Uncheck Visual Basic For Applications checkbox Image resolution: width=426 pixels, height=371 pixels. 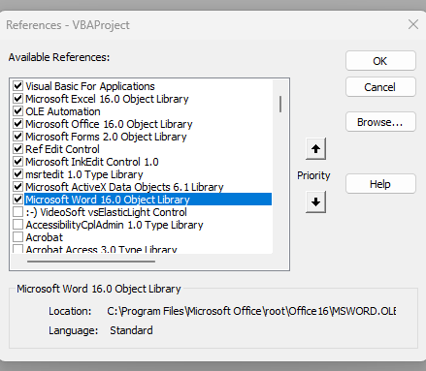[17, 86]
